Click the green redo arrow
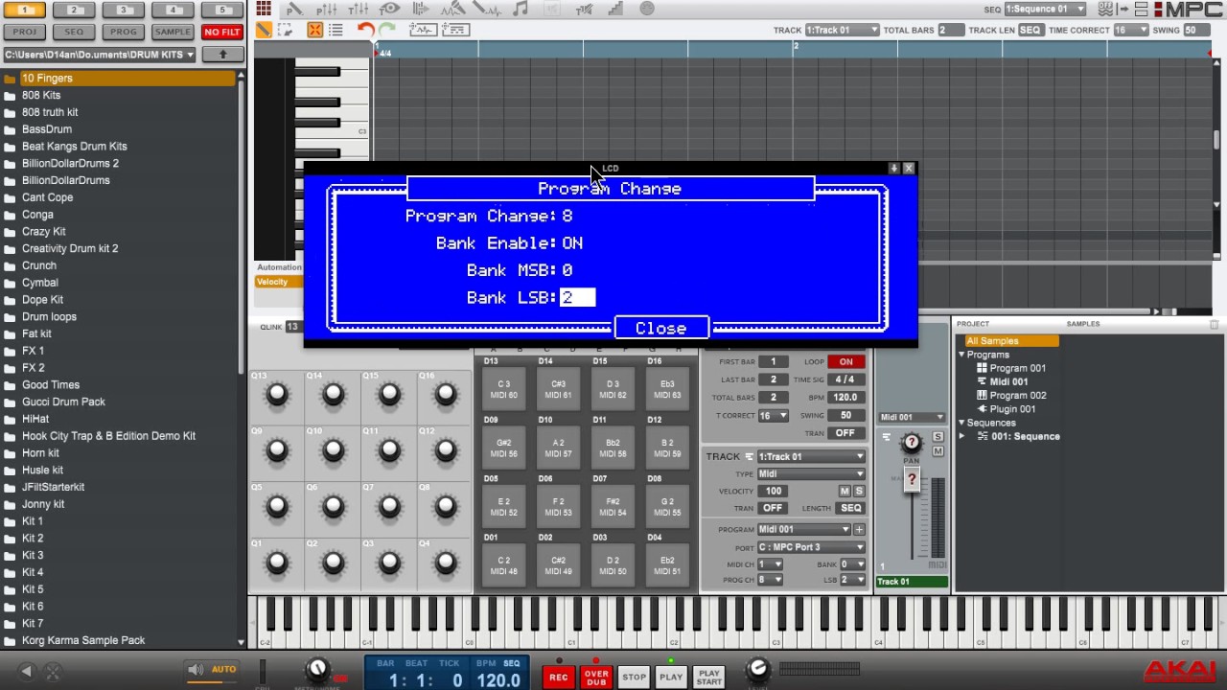Viewport: 1227px width, 690px height. pos(387,30)
